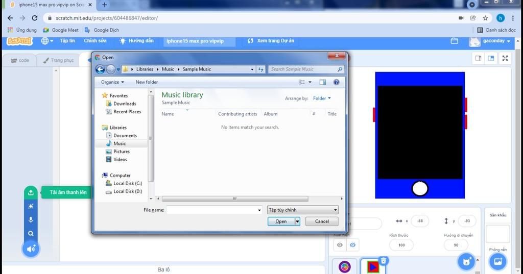
Task: Open the Tập tin menu
Action: [x=67, y=41]
